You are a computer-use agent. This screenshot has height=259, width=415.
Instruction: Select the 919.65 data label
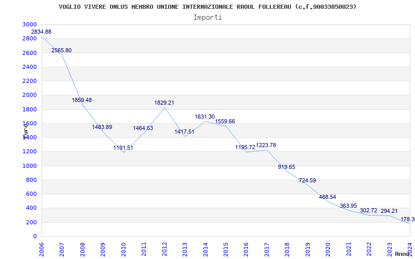287,167
